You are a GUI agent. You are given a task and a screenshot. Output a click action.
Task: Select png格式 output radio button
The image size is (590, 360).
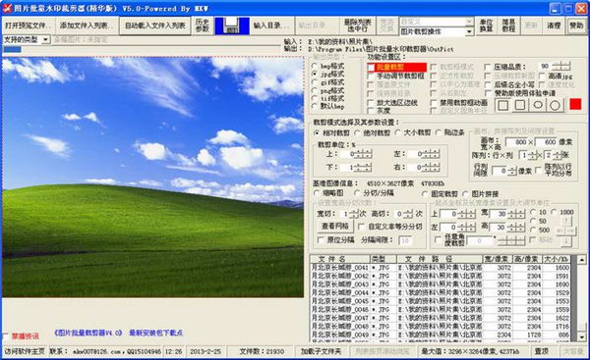coord(315,90)
